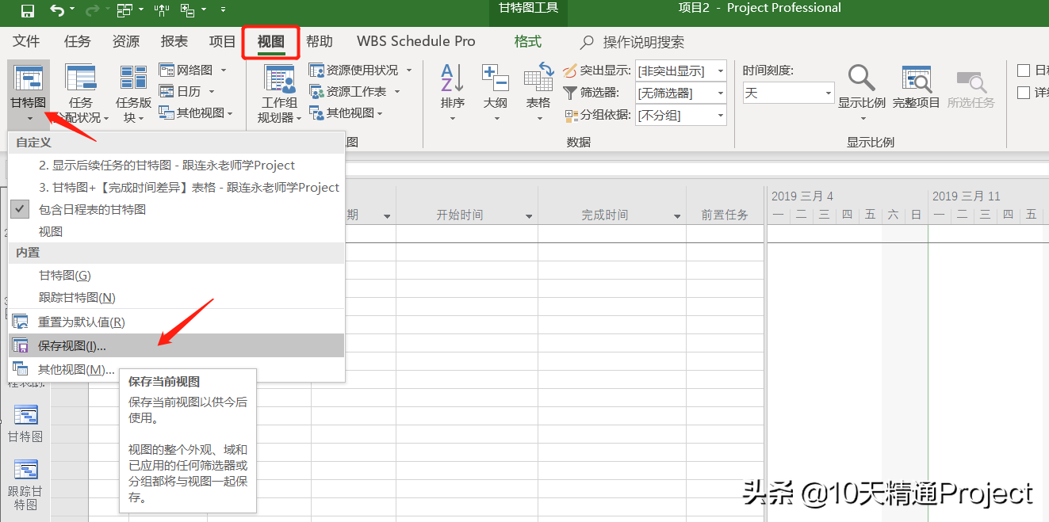Click the 日历 (Calendar) view icon
1049x522 pixels.
click(166, 91)
